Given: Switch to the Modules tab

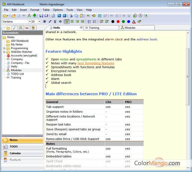Looking at the screenshot, I should point(137,28).
